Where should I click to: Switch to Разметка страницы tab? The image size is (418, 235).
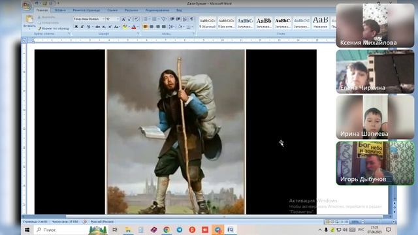(x=86, y=10)
